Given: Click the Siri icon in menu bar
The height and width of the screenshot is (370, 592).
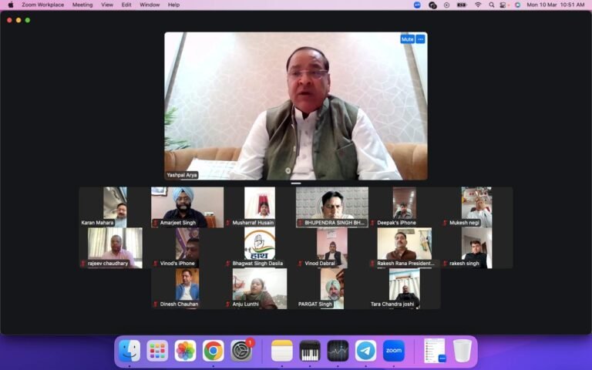Looking at the screenshot, I should [x=517, y=5].
